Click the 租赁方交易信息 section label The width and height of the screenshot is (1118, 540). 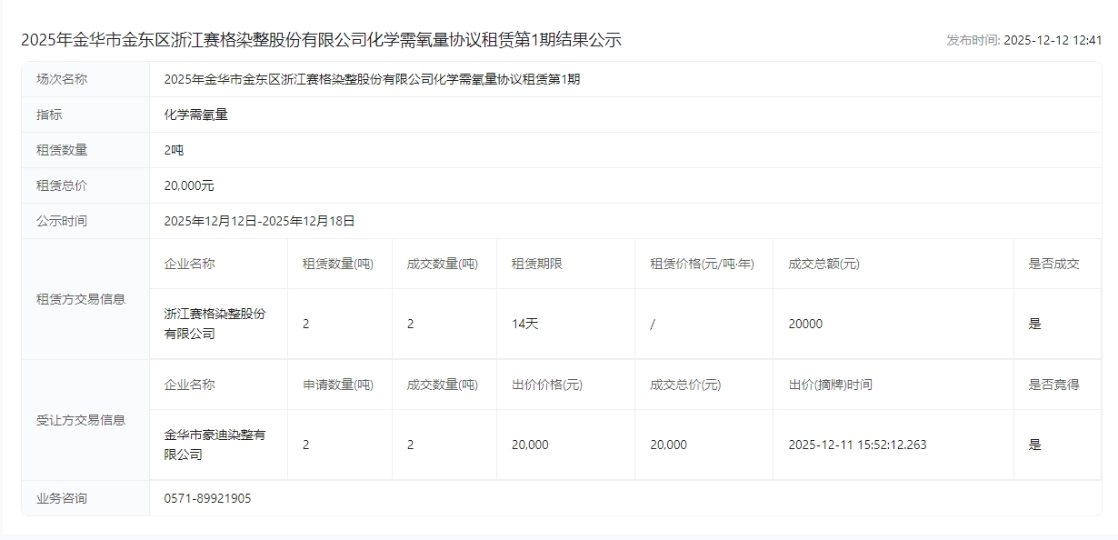(x=81, y=299)
